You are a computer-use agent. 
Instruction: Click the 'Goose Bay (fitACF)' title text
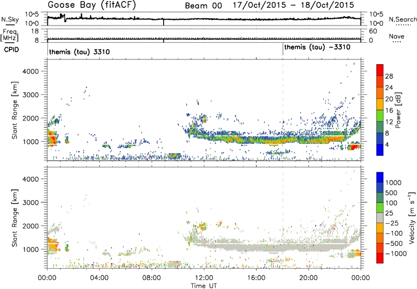[x=92, y=5]
